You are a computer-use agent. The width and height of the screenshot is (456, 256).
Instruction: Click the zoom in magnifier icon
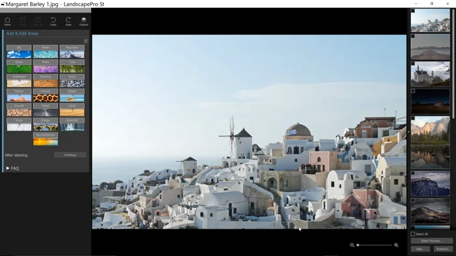[x=396, y=245]
